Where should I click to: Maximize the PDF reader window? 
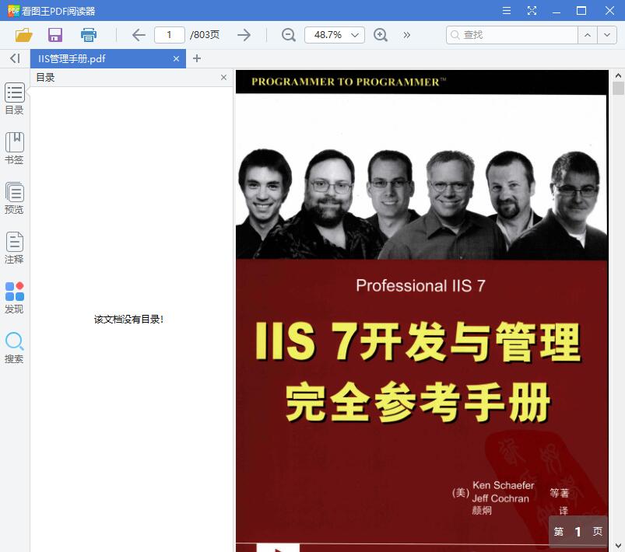click(x=581, y=11)
